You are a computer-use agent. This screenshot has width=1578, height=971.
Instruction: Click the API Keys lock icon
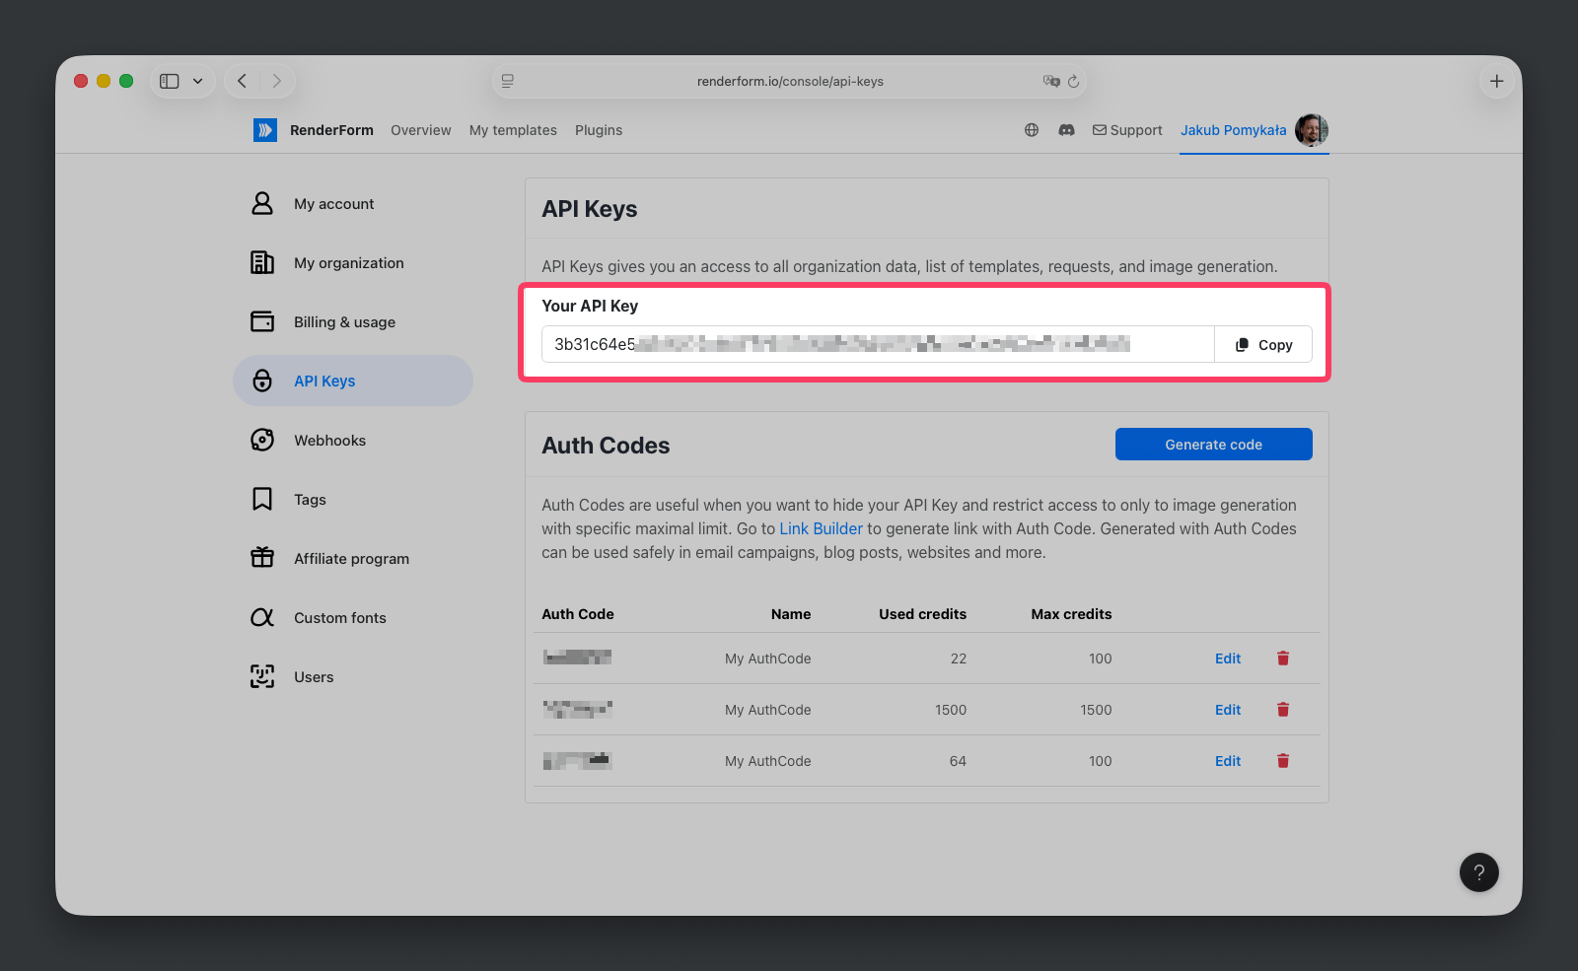click(x=262, y=381)
